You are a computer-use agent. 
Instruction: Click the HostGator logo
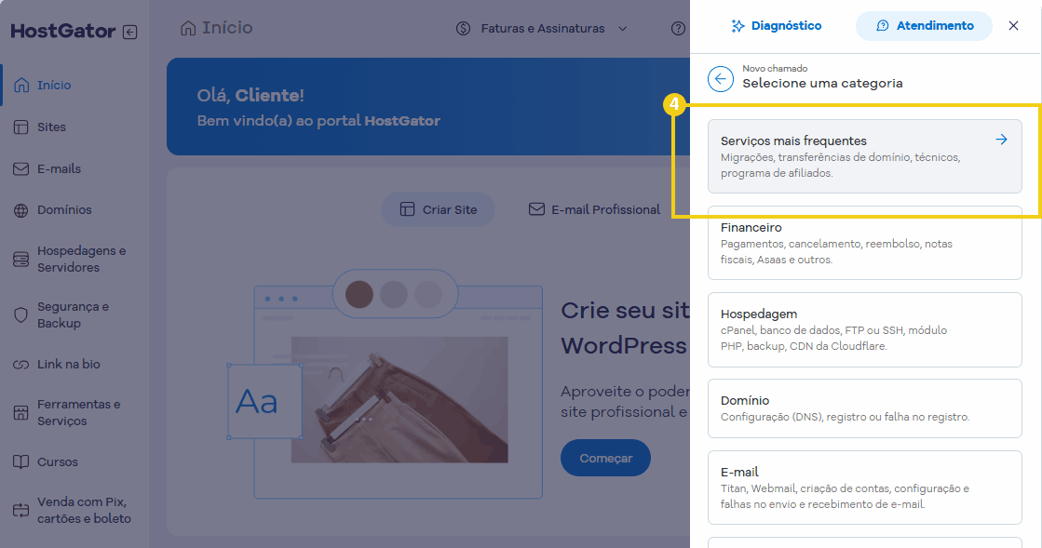pyautogui.click(x=63, y=32)
